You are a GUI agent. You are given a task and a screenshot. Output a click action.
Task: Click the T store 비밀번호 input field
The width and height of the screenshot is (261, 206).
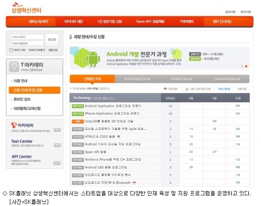[x=26, y=43]
